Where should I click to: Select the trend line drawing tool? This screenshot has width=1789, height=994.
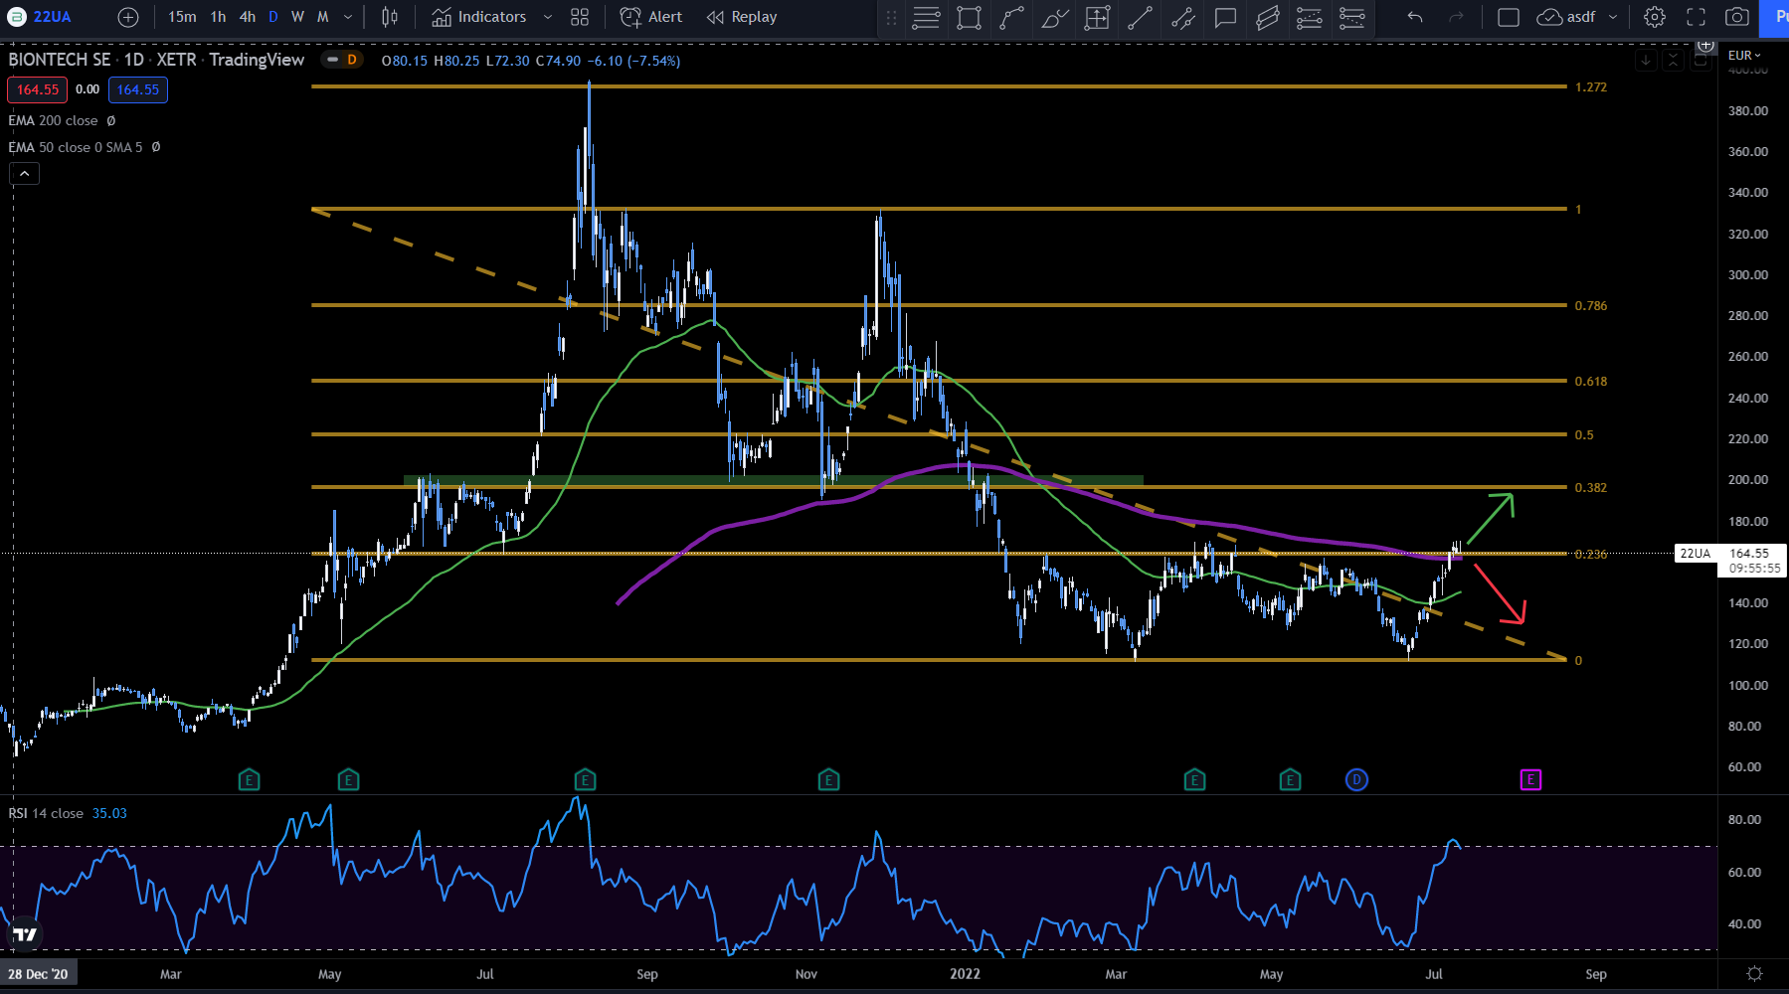(x=1140, y=17)
